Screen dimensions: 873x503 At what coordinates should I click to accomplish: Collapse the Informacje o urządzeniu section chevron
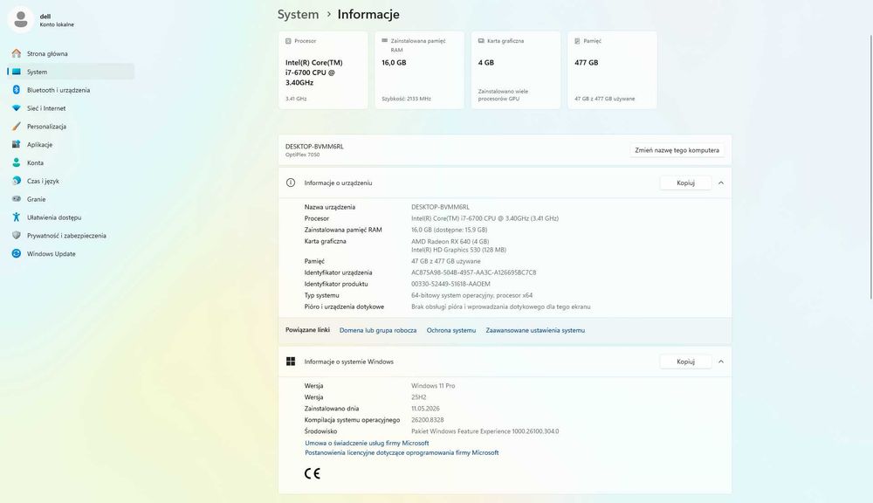(x=721, y=183)
